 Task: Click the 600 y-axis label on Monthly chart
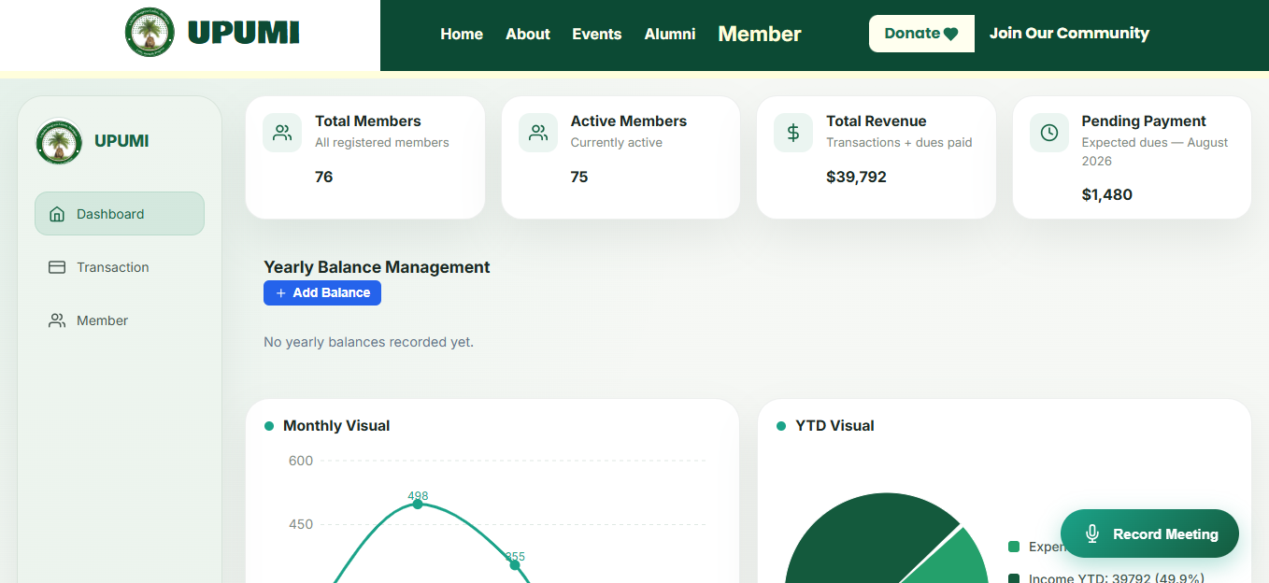[x=301, y=461]
